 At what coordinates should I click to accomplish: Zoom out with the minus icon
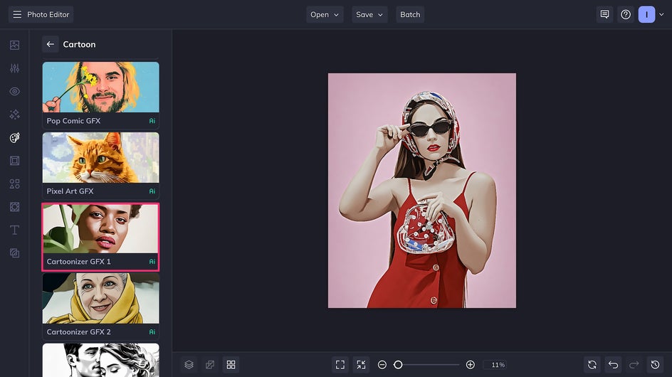click(382, 365)
